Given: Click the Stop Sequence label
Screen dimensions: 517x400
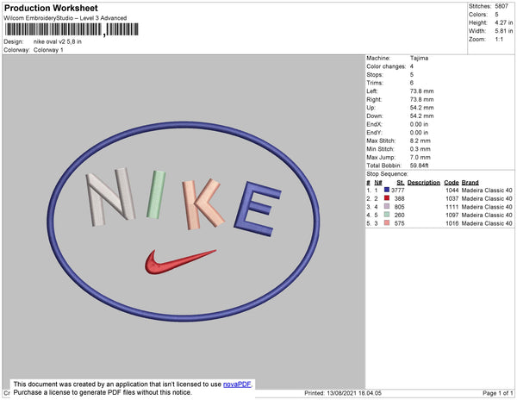Looking at the screenshot, I should click(387, 174).
